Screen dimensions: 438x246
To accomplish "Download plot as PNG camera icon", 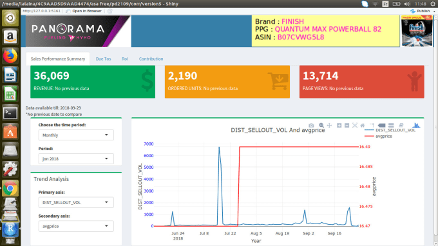I will (311, 126).
